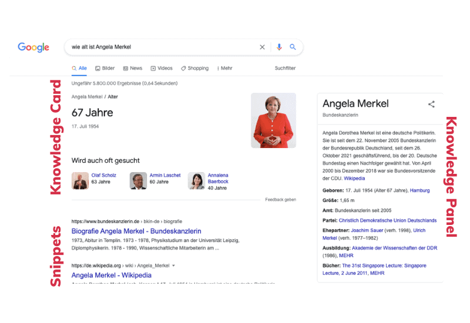The image size is (470, 323).
Task: Click Annalena Baerbock thumbnail photo
Action: click(196, 181)
